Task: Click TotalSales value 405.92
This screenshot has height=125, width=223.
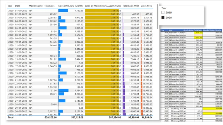Action: pyautogui.click(x=53, y=14)
